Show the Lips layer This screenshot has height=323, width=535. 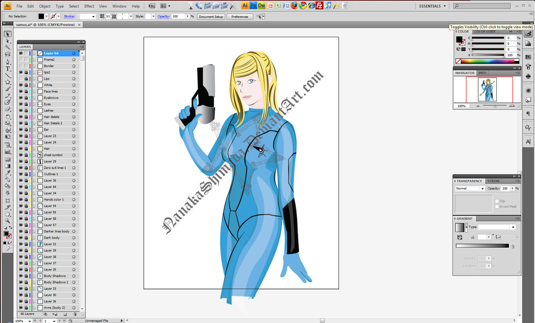[21, 79]
